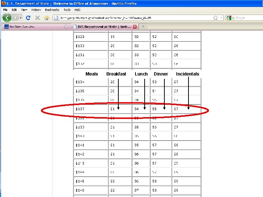Click lunch value 36 in the $143 row
This screenshot has height=197, width=263.
coord(136,163)
